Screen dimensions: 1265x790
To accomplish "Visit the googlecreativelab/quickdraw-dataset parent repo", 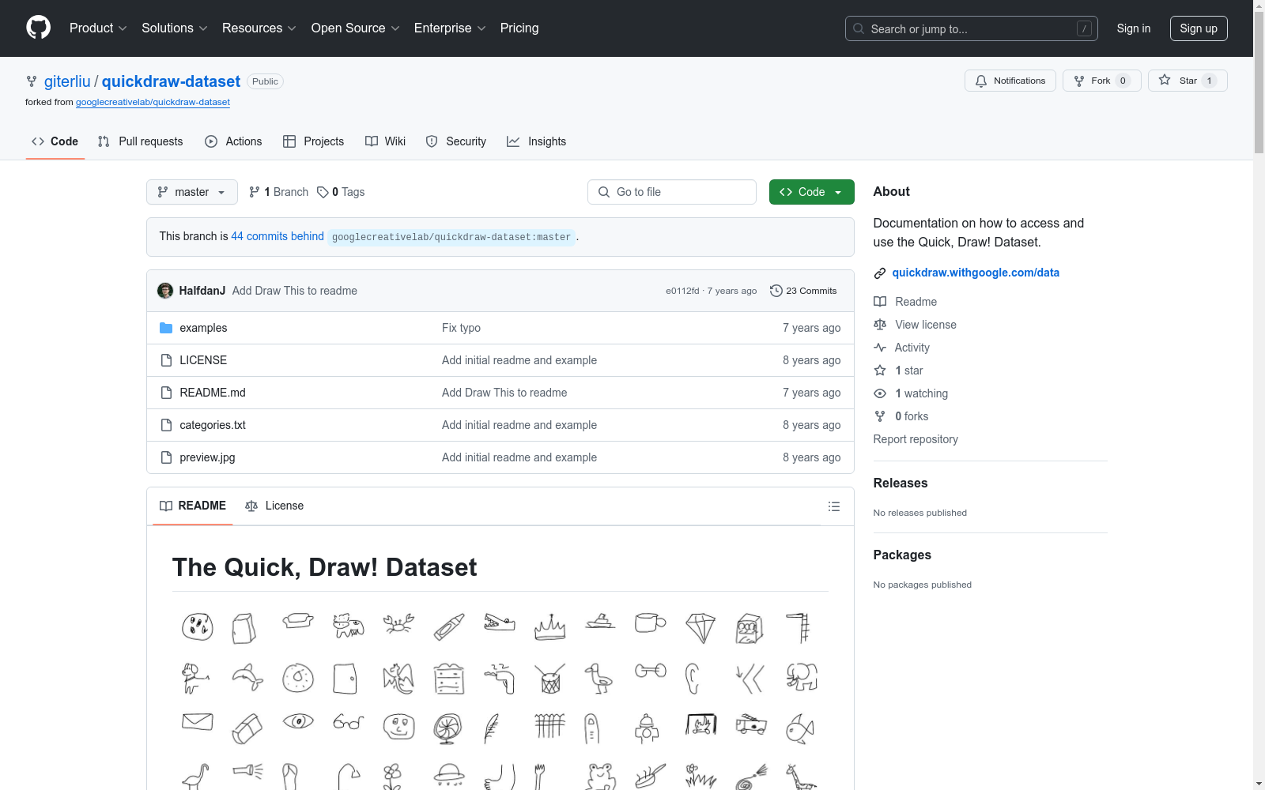I will pos(153,102).
